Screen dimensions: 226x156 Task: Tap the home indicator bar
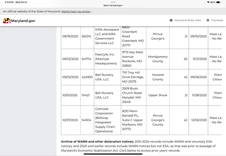click(x=113, y=154)
